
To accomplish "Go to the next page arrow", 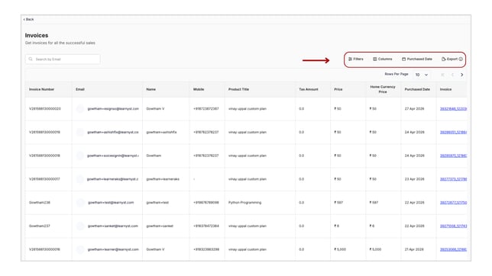I will tap(462, 75).
